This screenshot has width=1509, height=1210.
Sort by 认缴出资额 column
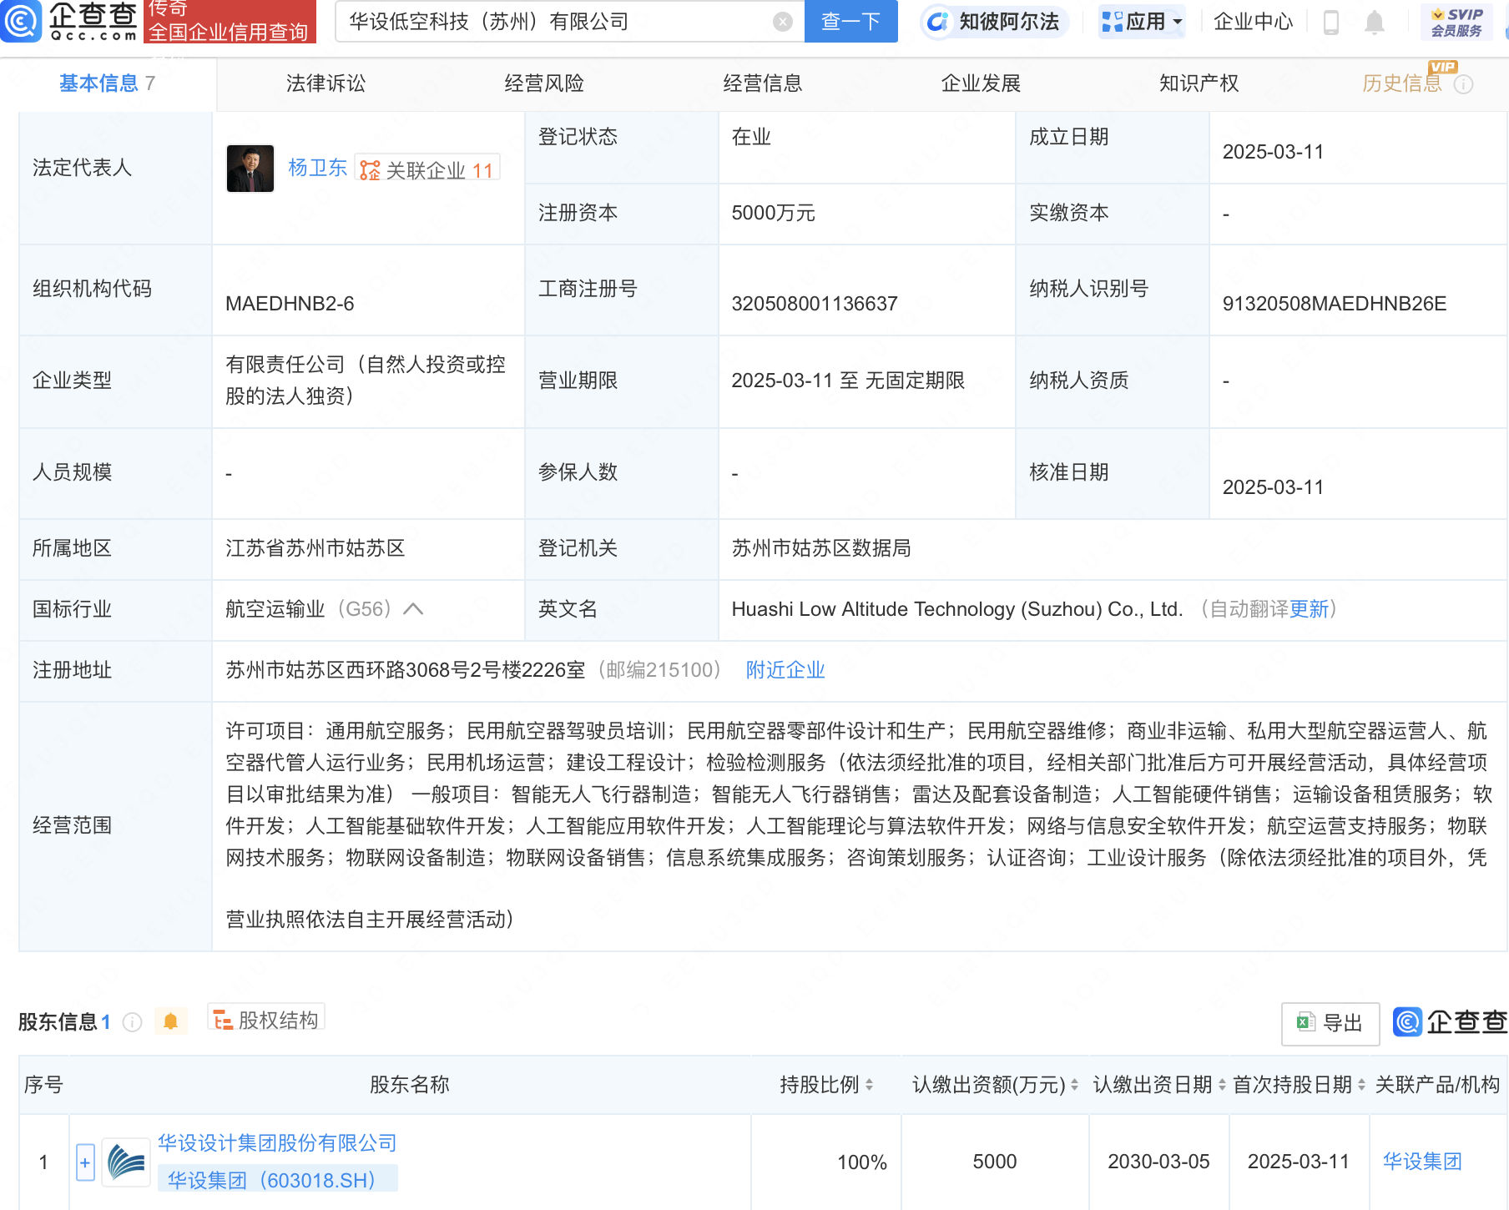1074,1085
